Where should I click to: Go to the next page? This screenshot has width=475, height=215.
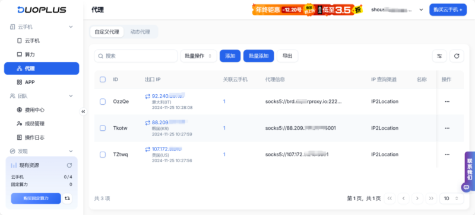point(417,198)
